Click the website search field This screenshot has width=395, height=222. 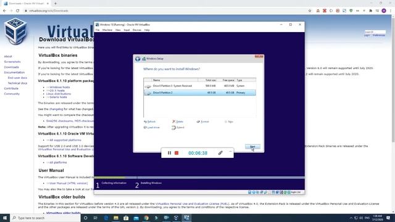375,32
